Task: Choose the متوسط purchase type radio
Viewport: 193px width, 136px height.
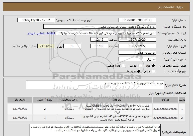Action: tap(139, 71)
